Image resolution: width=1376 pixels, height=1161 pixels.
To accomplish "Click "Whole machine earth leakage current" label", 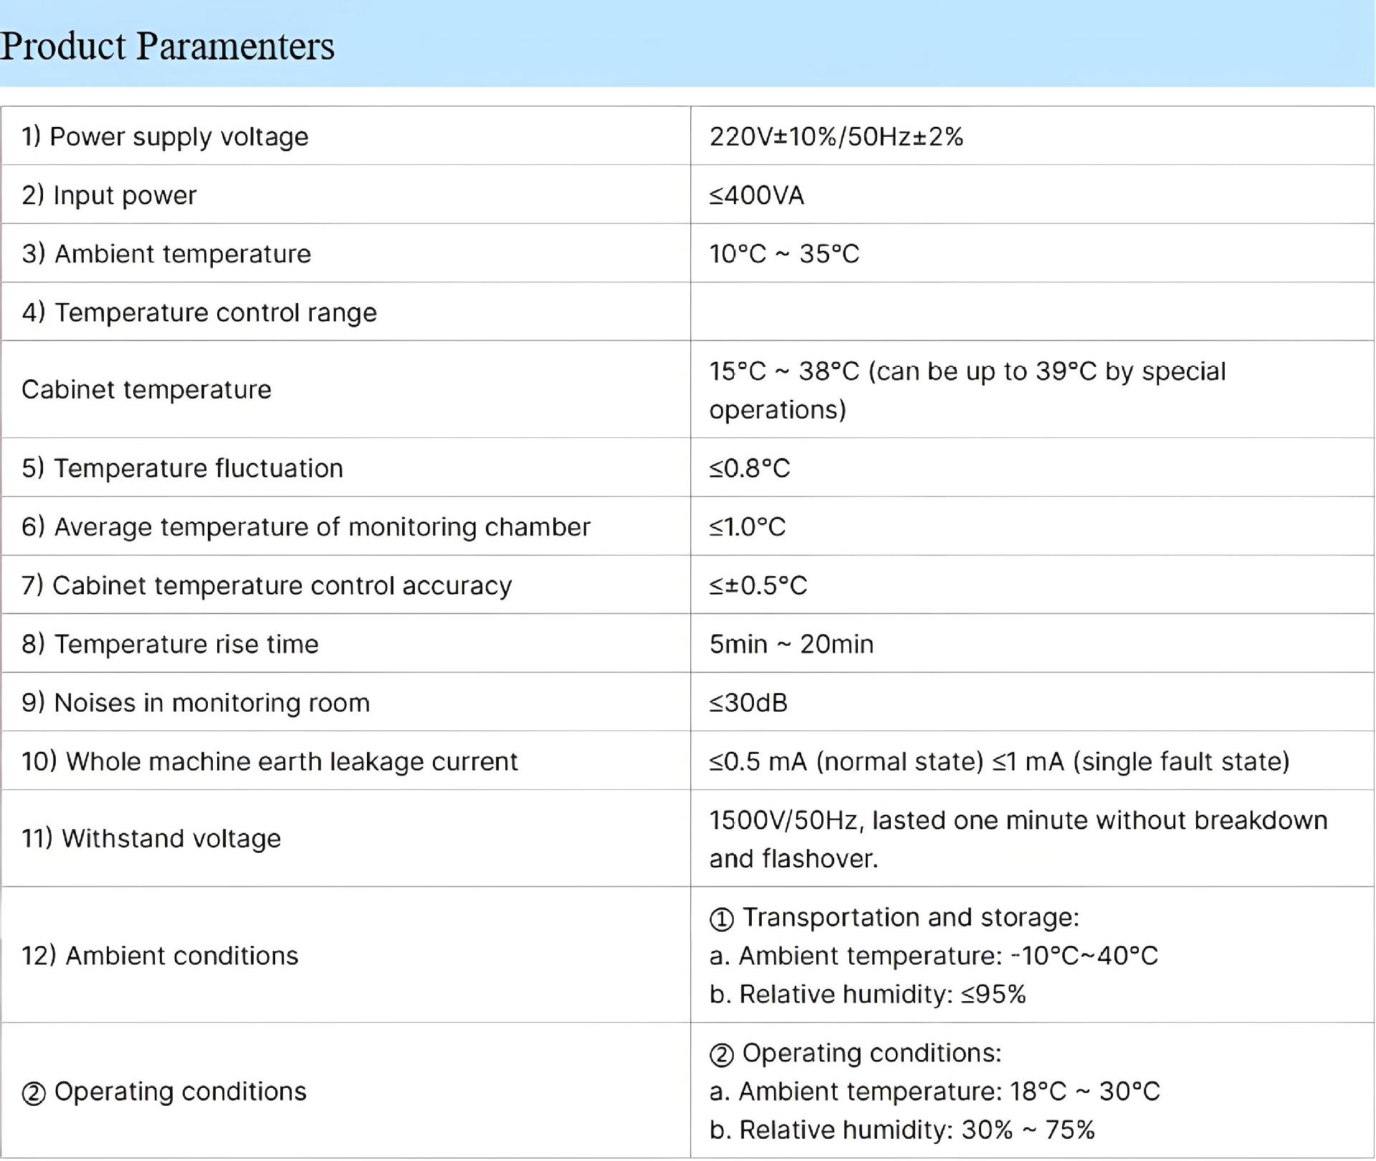I will click(x=269, y=761).
